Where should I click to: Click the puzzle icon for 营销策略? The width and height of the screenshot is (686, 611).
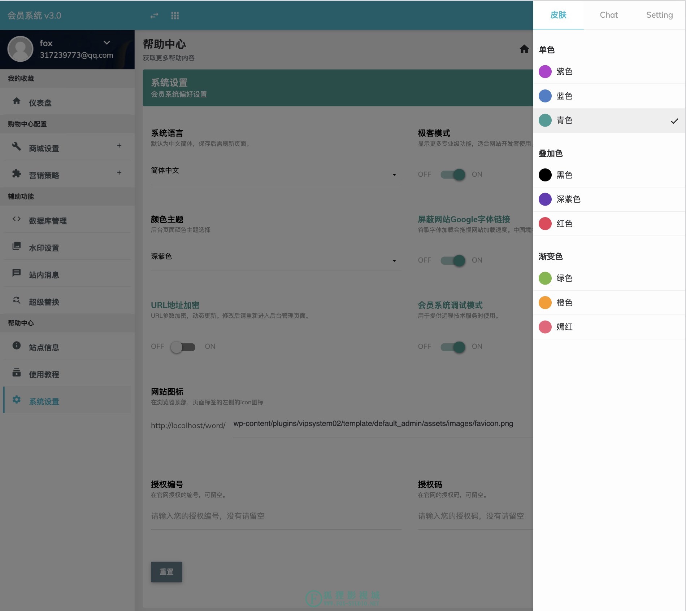click(x=17, y=173)
